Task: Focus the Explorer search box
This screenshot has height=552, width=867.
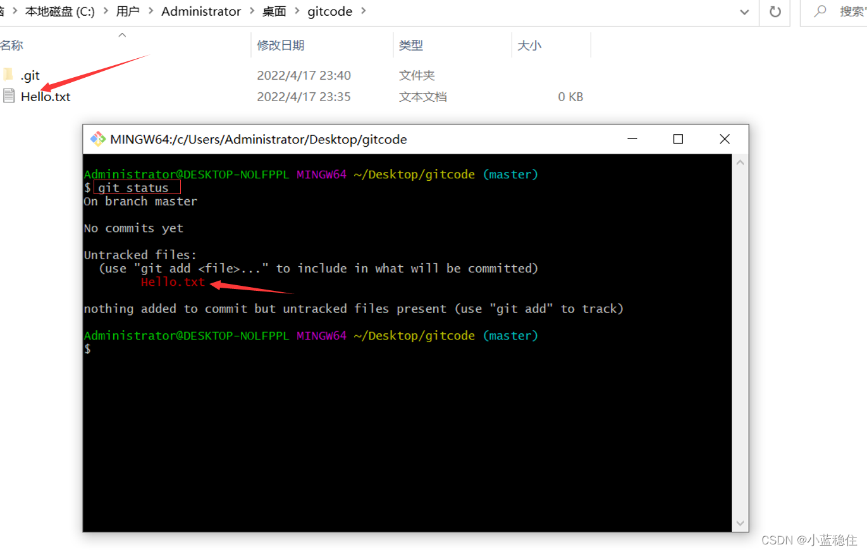Action: pos(833,11)
